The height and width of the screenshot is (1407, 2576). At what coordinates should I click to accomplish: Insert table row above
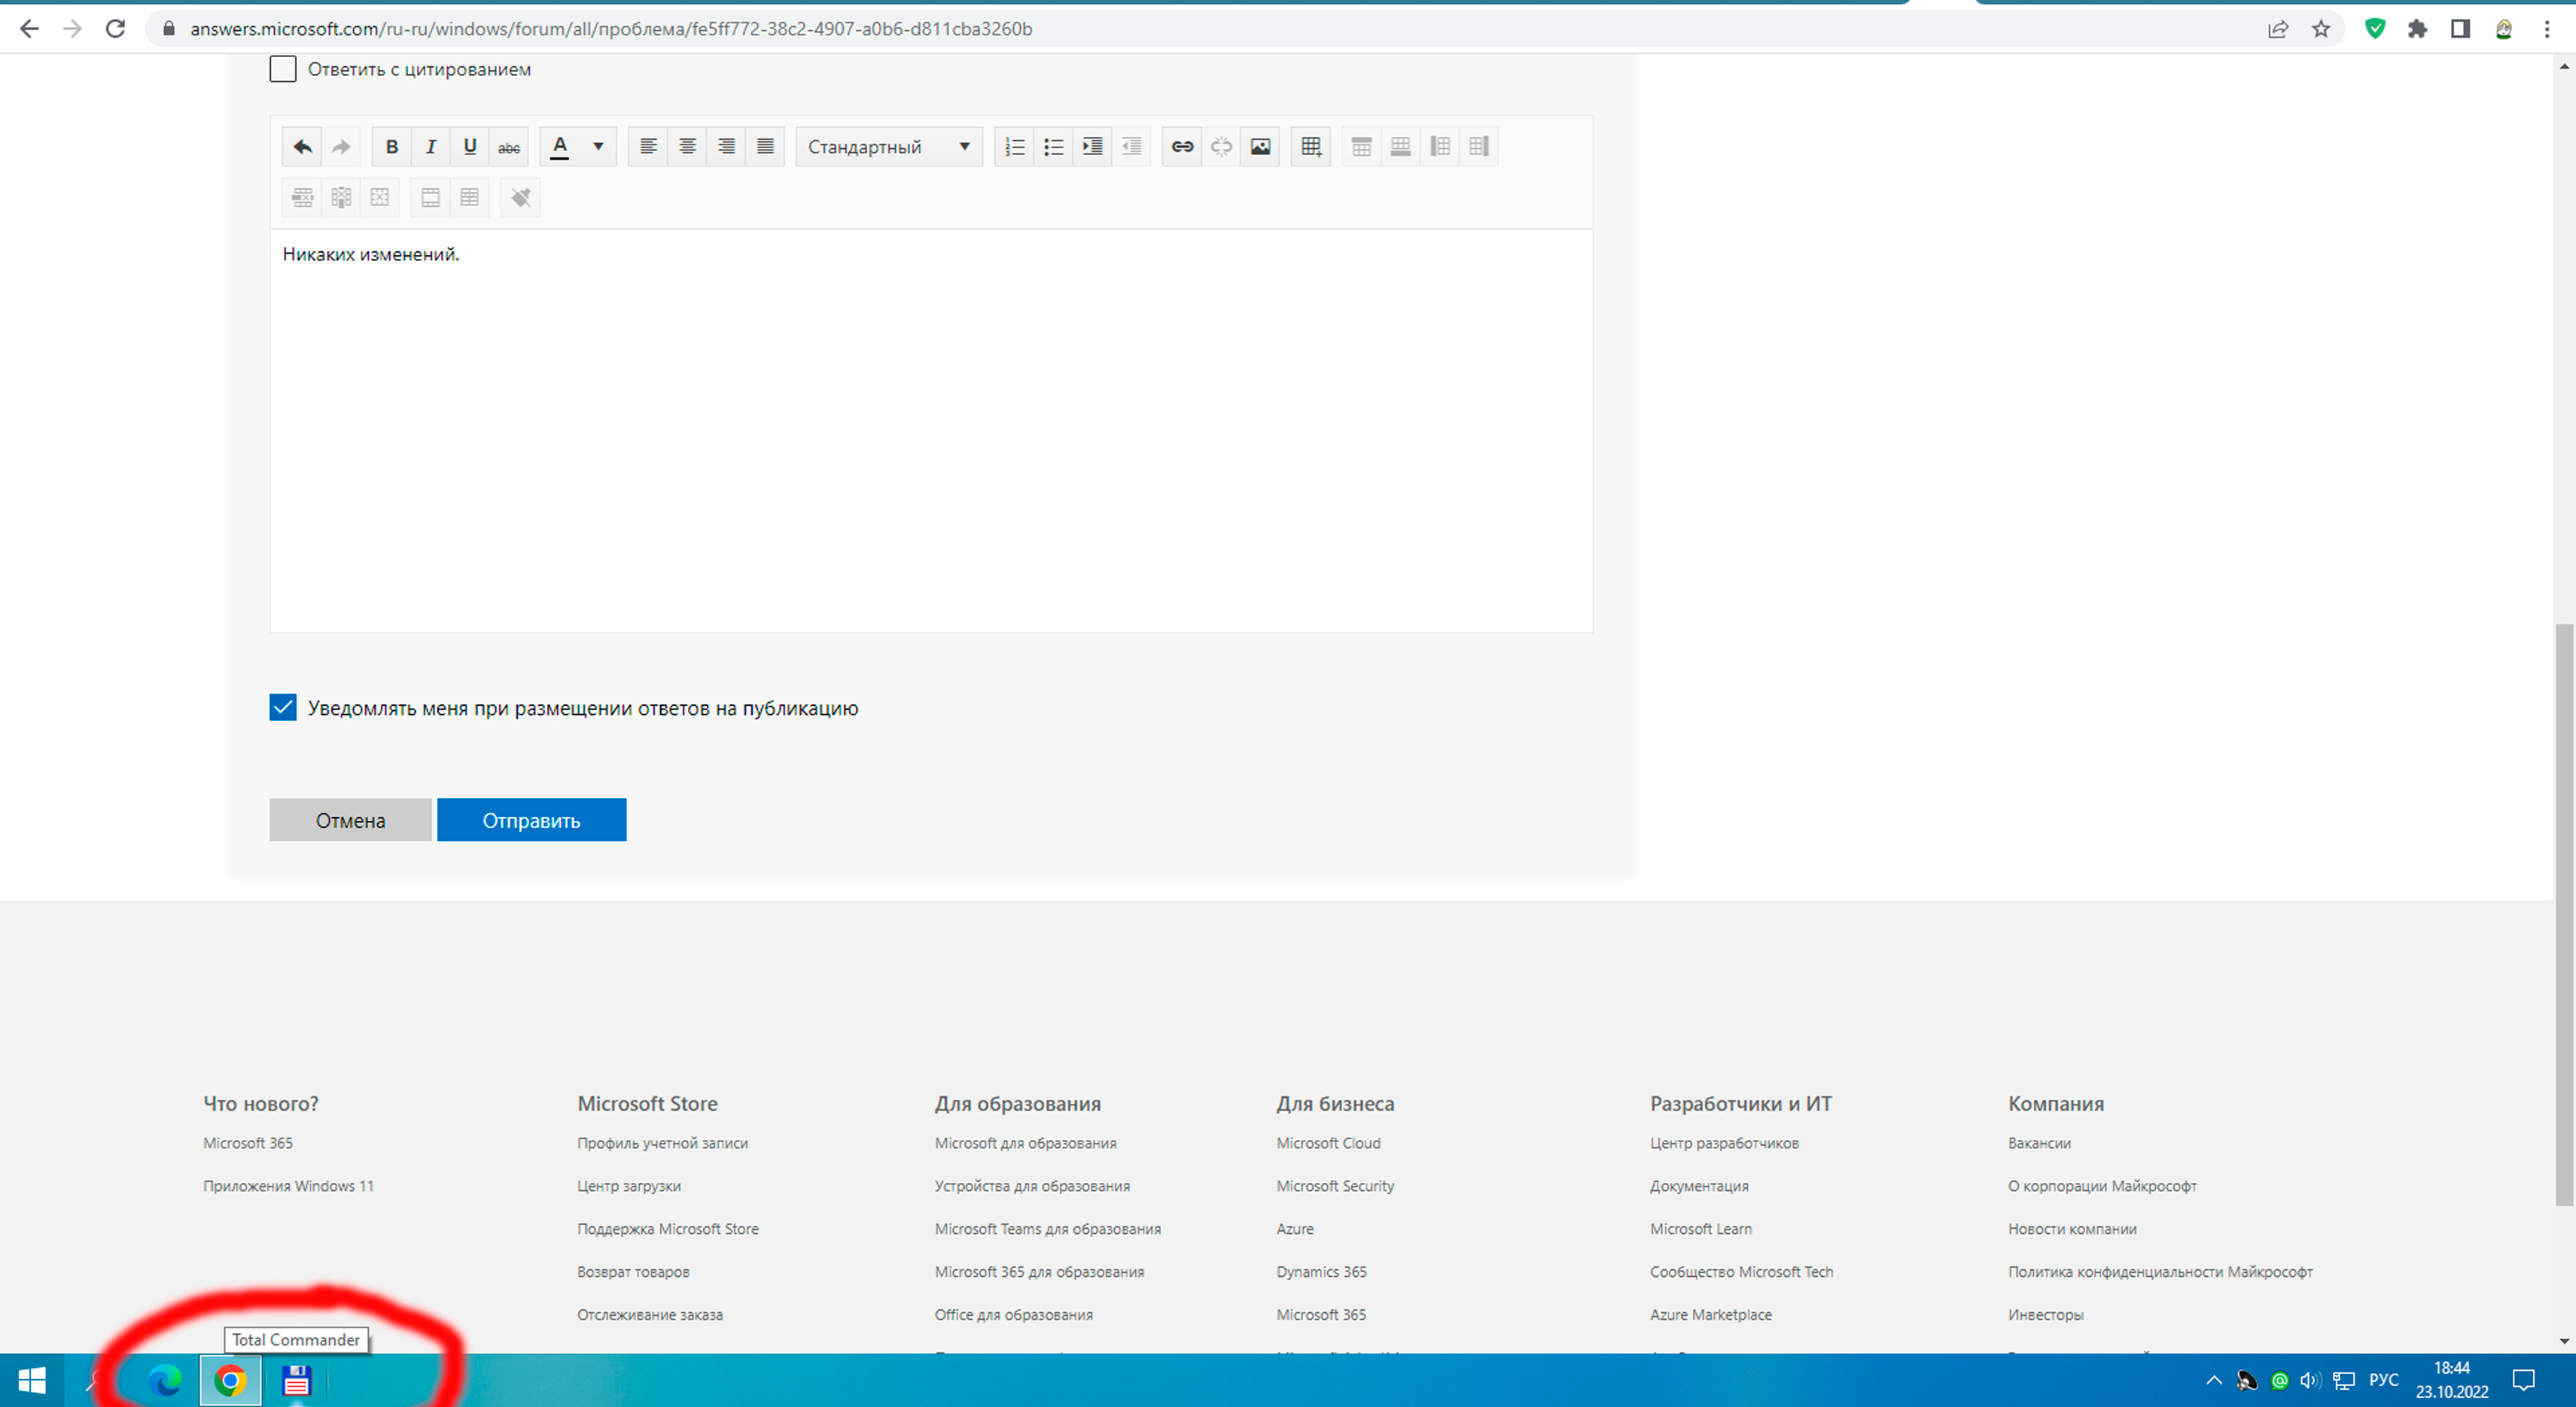[x=1361, y=147]
